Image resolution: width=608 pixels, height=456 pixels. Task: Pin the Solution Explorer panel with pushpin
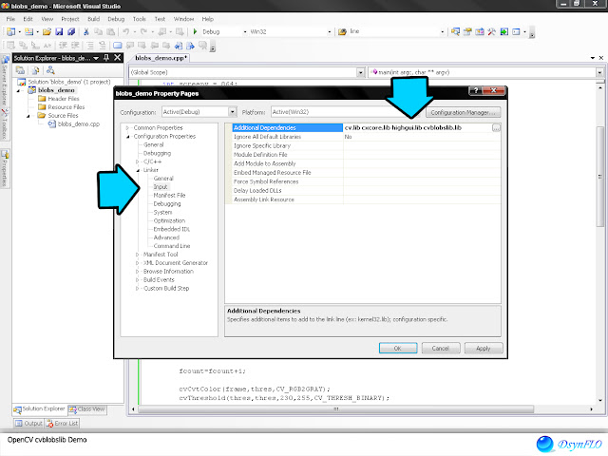(x=106, y=58)
